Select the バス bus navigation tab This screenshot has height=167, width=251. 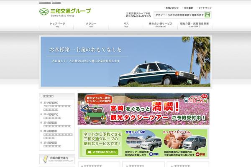click(125, 25)
